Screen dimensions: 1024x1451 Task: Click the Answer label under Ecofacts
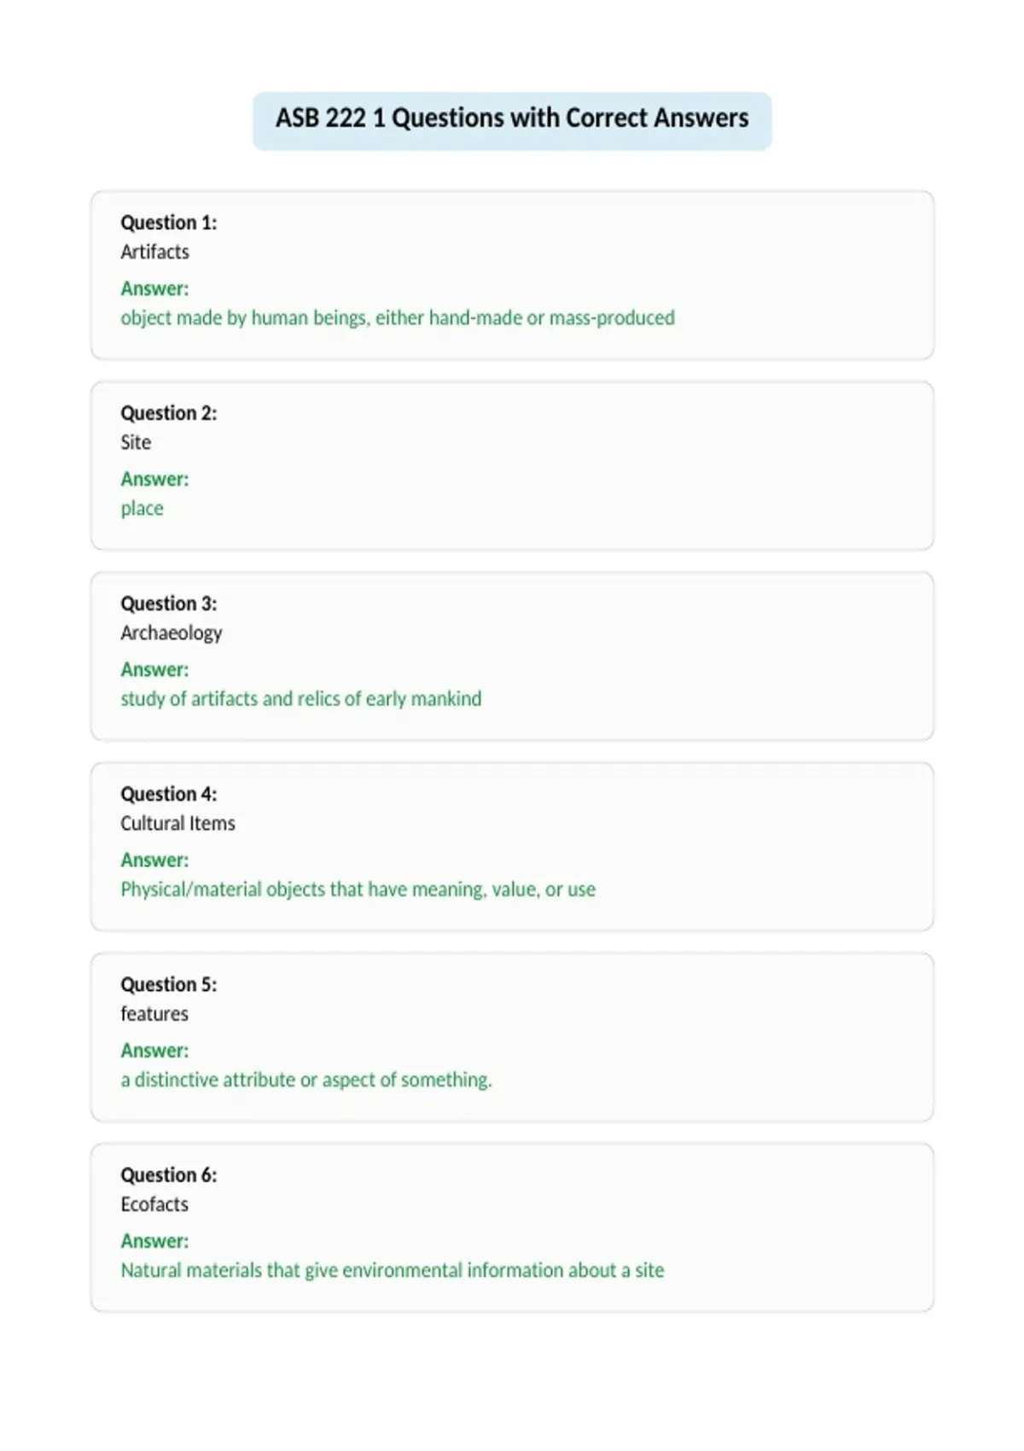154,1241
